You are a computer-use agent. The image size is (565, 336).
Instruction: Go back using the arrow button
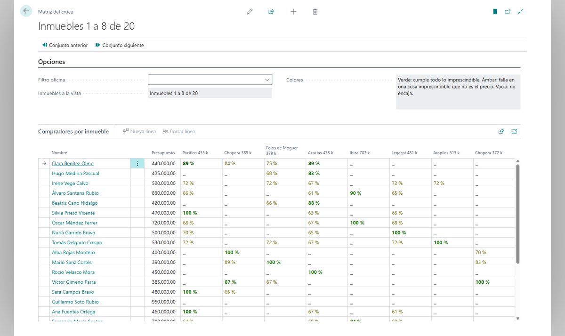(x=26, y=11)
